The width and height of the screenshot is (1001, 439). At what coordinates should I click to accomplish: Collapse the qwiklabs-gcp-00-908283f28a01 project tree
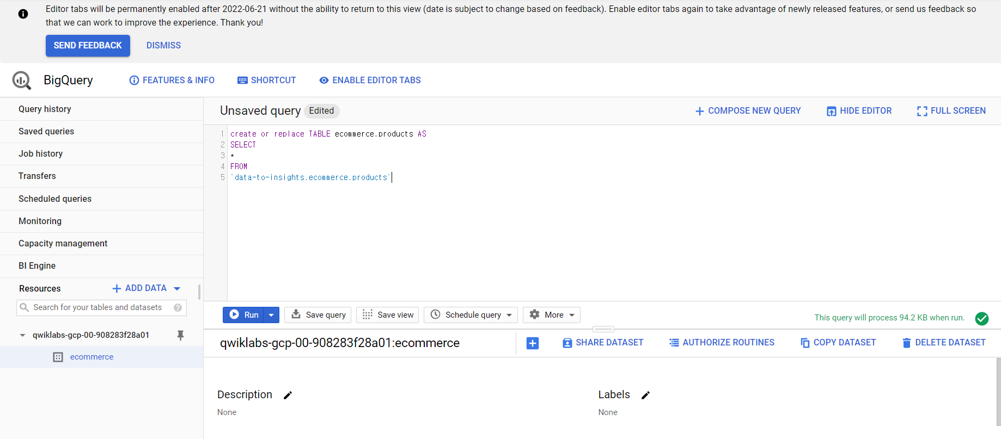pyautogui.click(x=22, y=335)
